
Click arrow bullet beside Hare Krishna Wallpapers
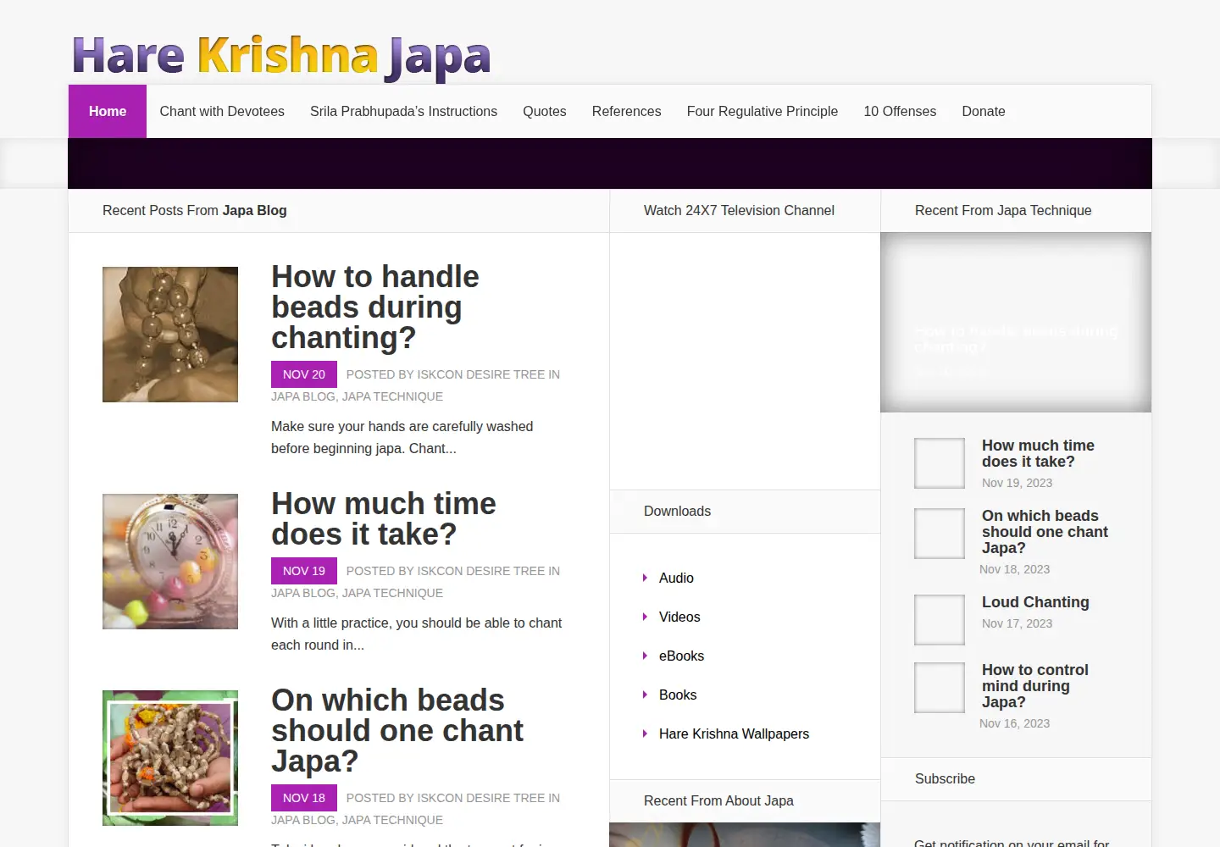(646, 734)
